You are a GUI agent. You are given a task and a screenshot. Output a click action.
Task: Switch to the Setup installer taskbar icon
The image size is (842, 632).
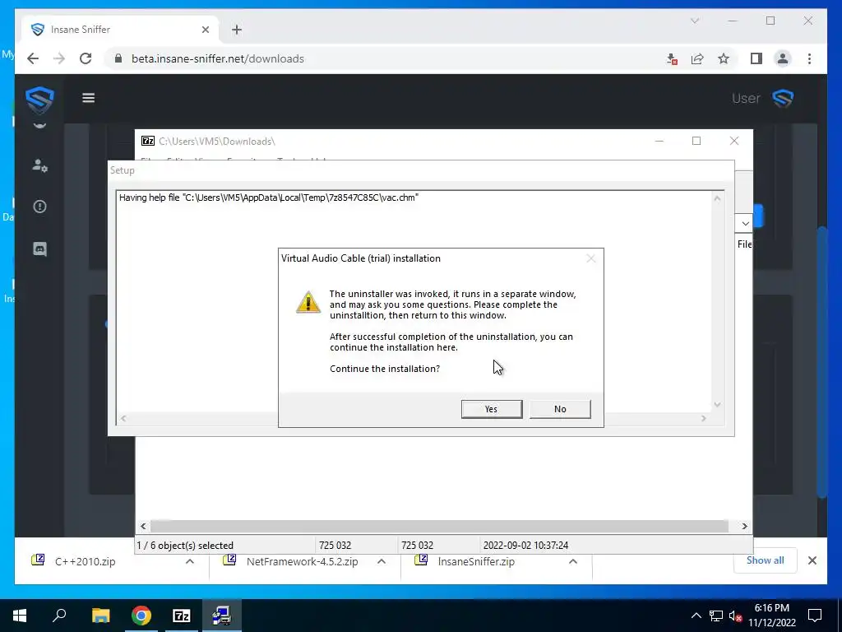pyautogui.click(x=221, y=616)
